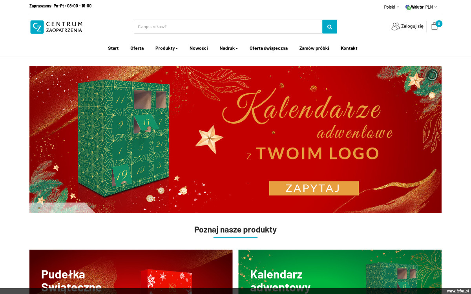Focus the Czego szukasz search field
Viewport: 471px width, 294px height.
228,27
